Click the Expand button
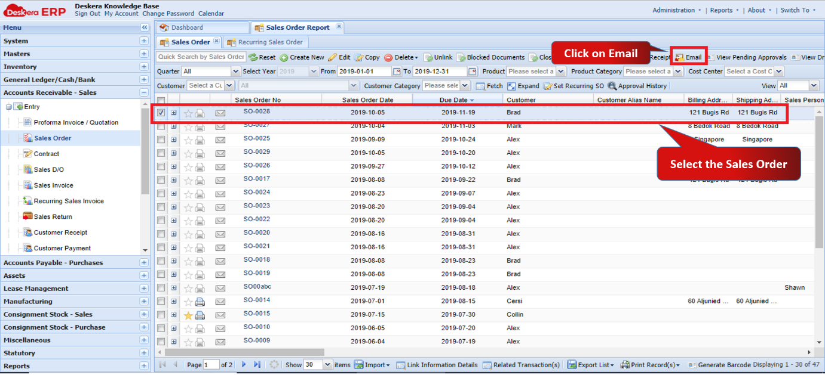825x375 pixels. point(523,86)
